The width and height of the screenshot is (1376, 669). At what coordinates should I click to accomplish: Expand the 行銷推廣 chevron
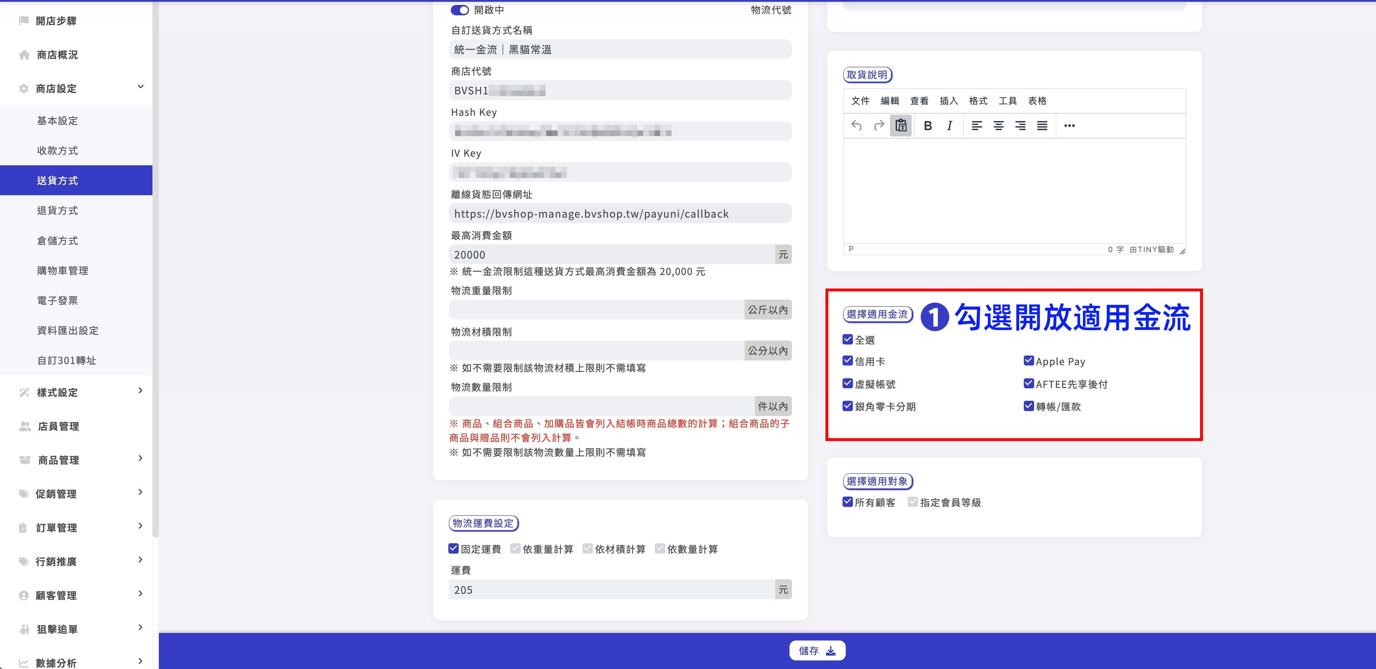pyautogui.click(x=140, y=560)
